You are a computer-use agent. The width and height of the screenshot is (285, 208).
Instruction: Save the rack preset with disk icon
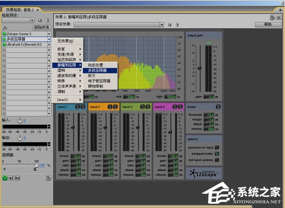(x=40, y=20)
